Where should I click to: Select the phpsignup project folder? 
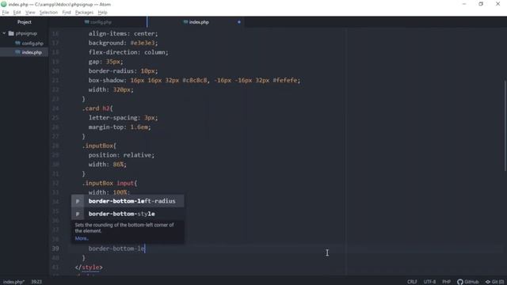(26, 33)
